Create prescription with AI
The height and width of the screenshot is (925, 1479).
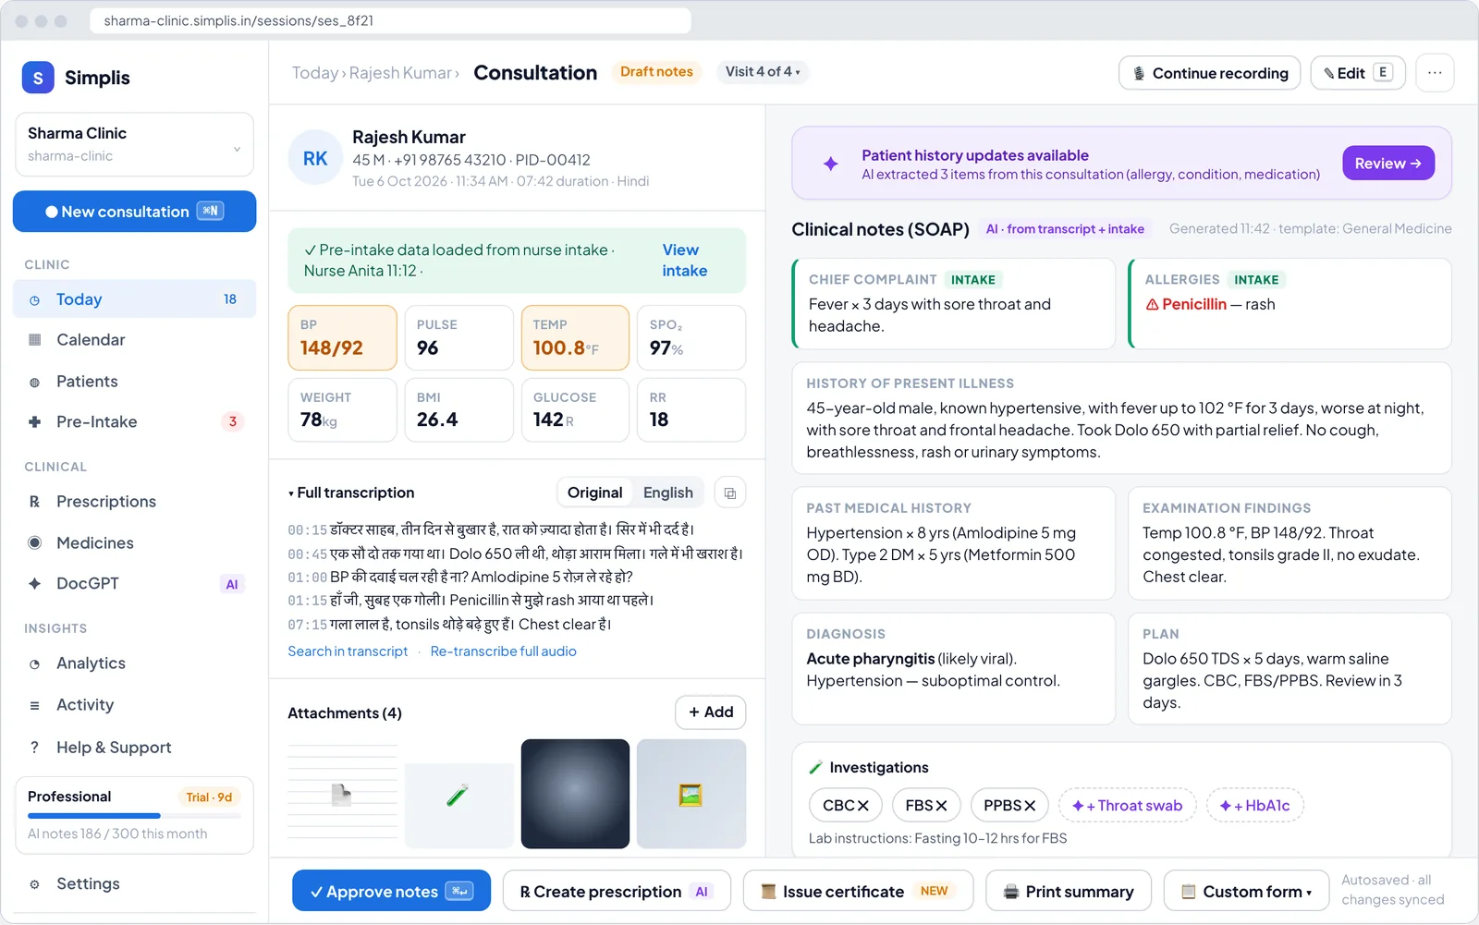click(x=617, y=892)
